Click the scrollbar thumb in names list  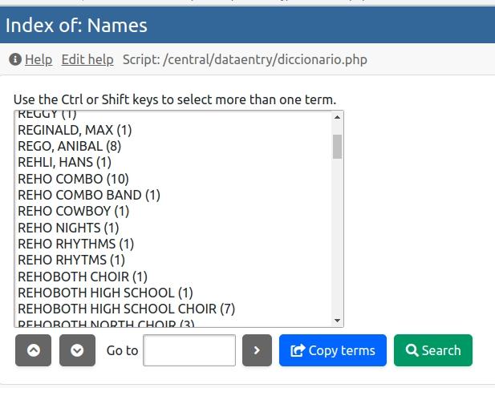pos(337,147)
